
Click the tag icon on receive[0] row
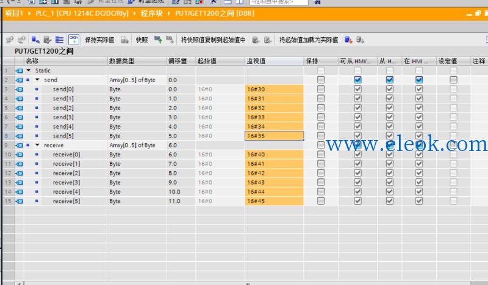tap(20, 155)
